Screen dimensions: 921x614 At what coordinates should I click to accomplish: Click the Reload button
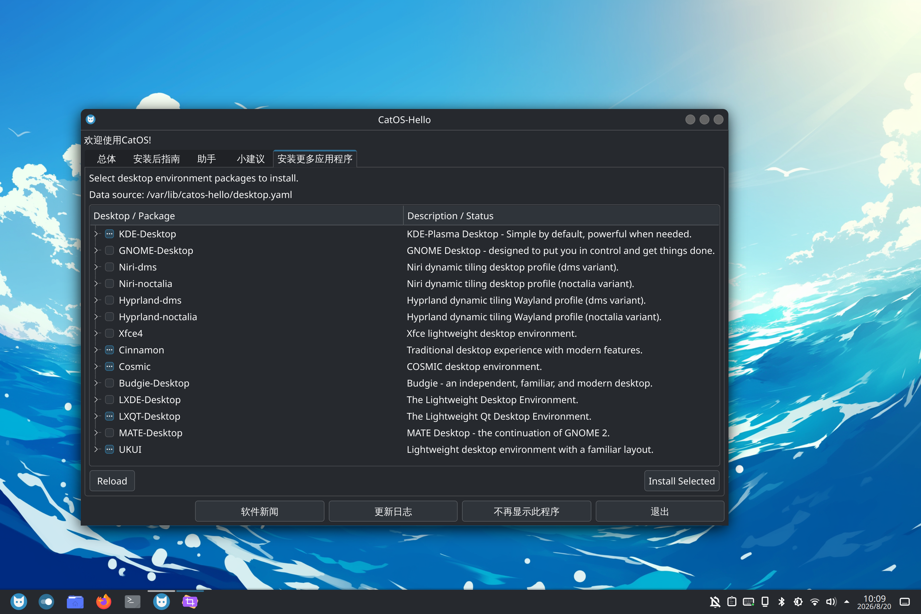tap(112, 481)
